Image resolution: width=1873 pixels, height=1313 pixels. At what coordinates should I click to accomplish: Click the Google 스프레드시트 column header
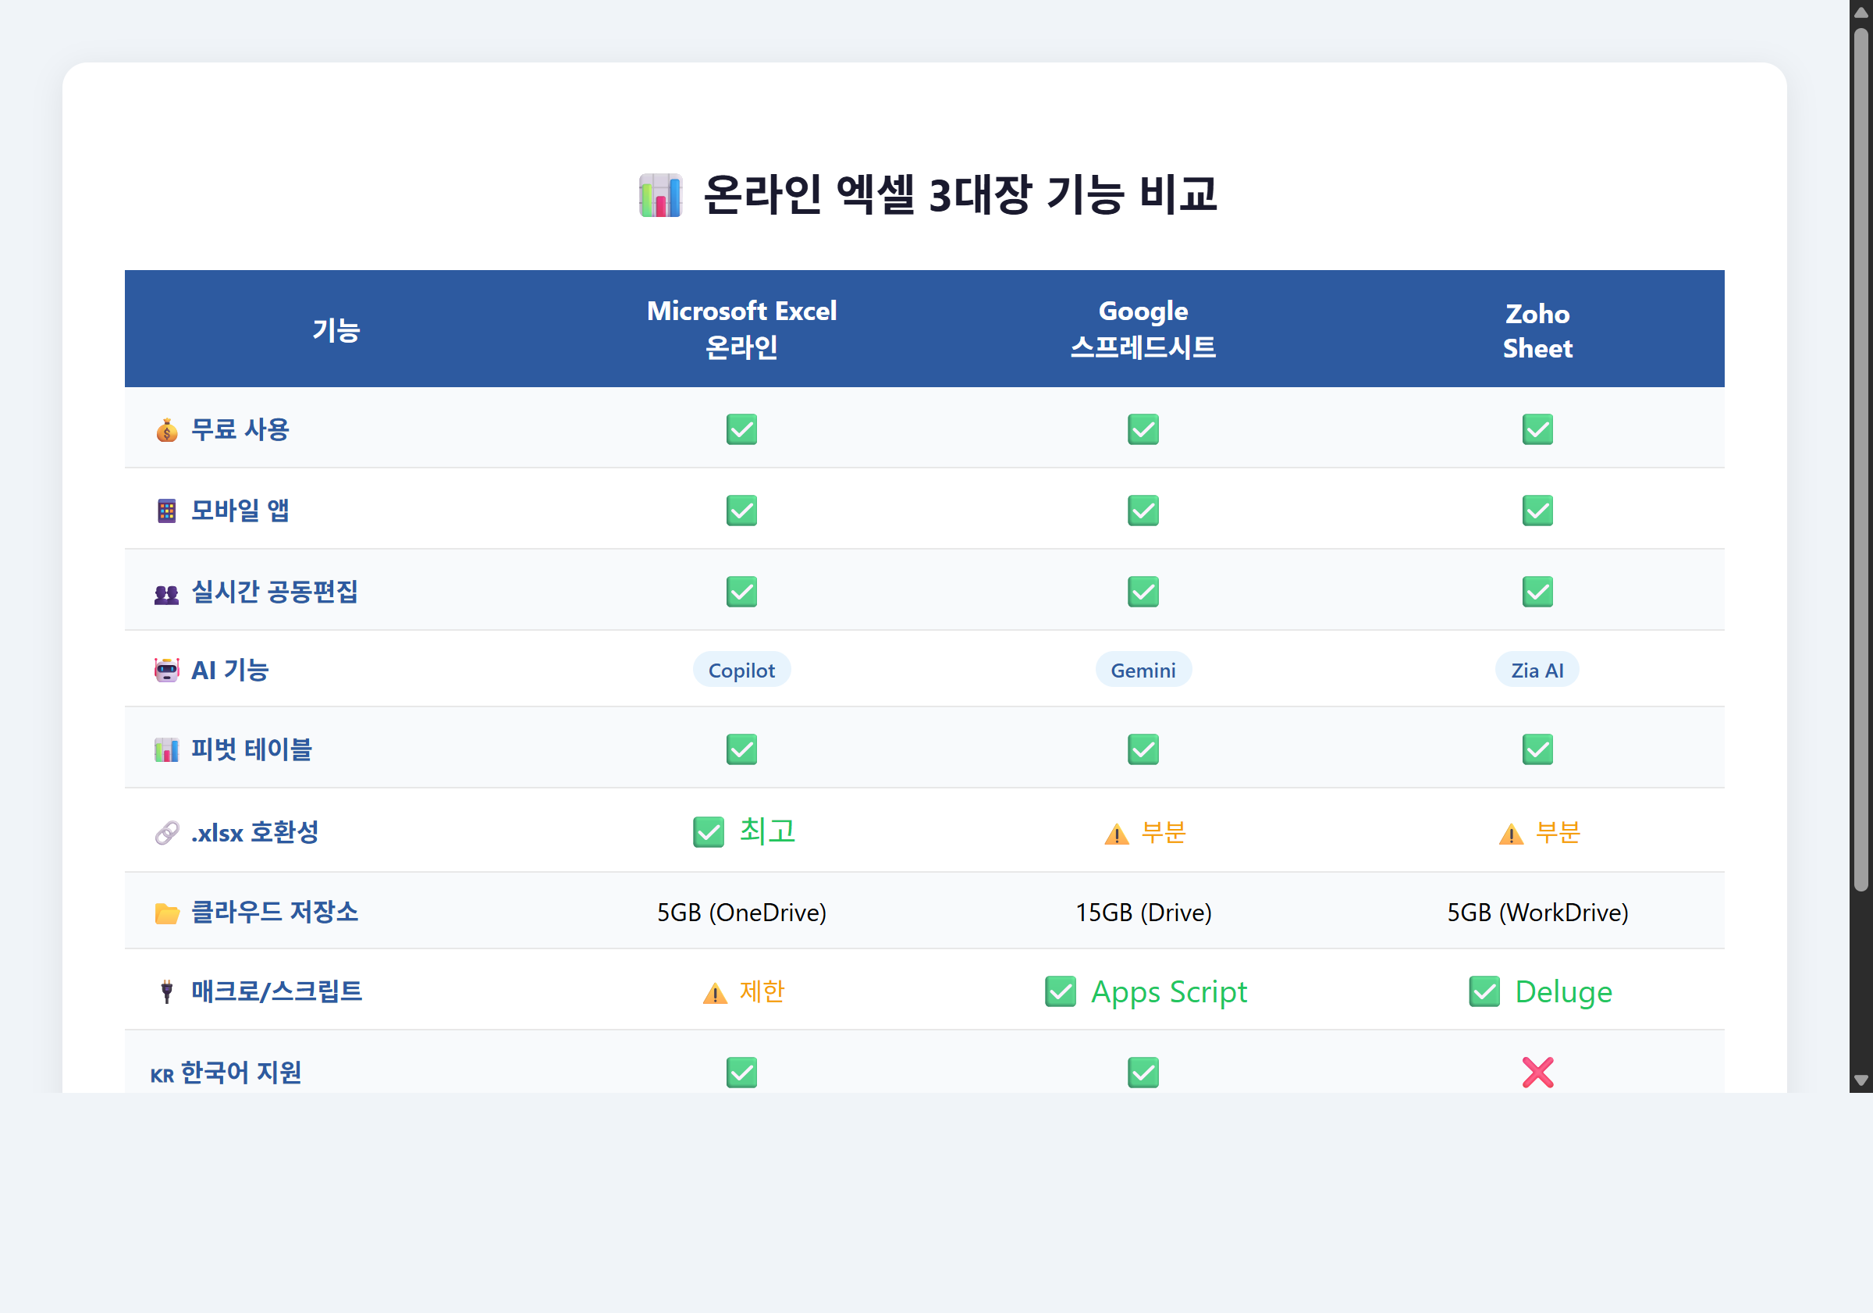point(1143,329)
